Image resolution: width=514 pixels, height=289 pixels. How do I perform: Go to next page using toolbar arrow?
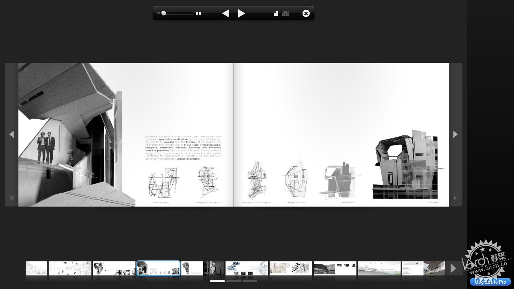(242, 14)
